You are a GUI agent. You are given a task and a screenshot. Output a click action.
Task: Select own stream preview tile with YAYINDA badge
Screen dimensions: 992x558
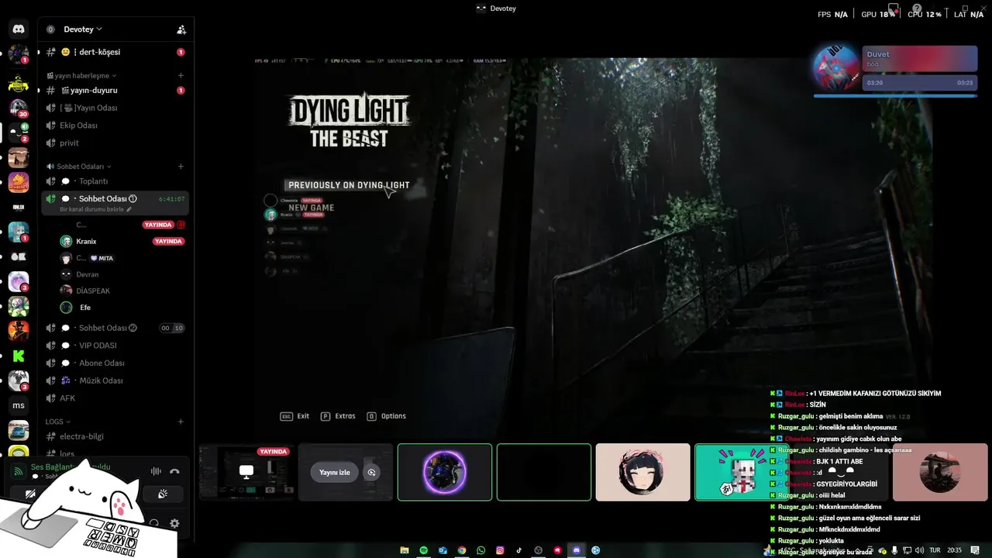[x=246, y=472]
